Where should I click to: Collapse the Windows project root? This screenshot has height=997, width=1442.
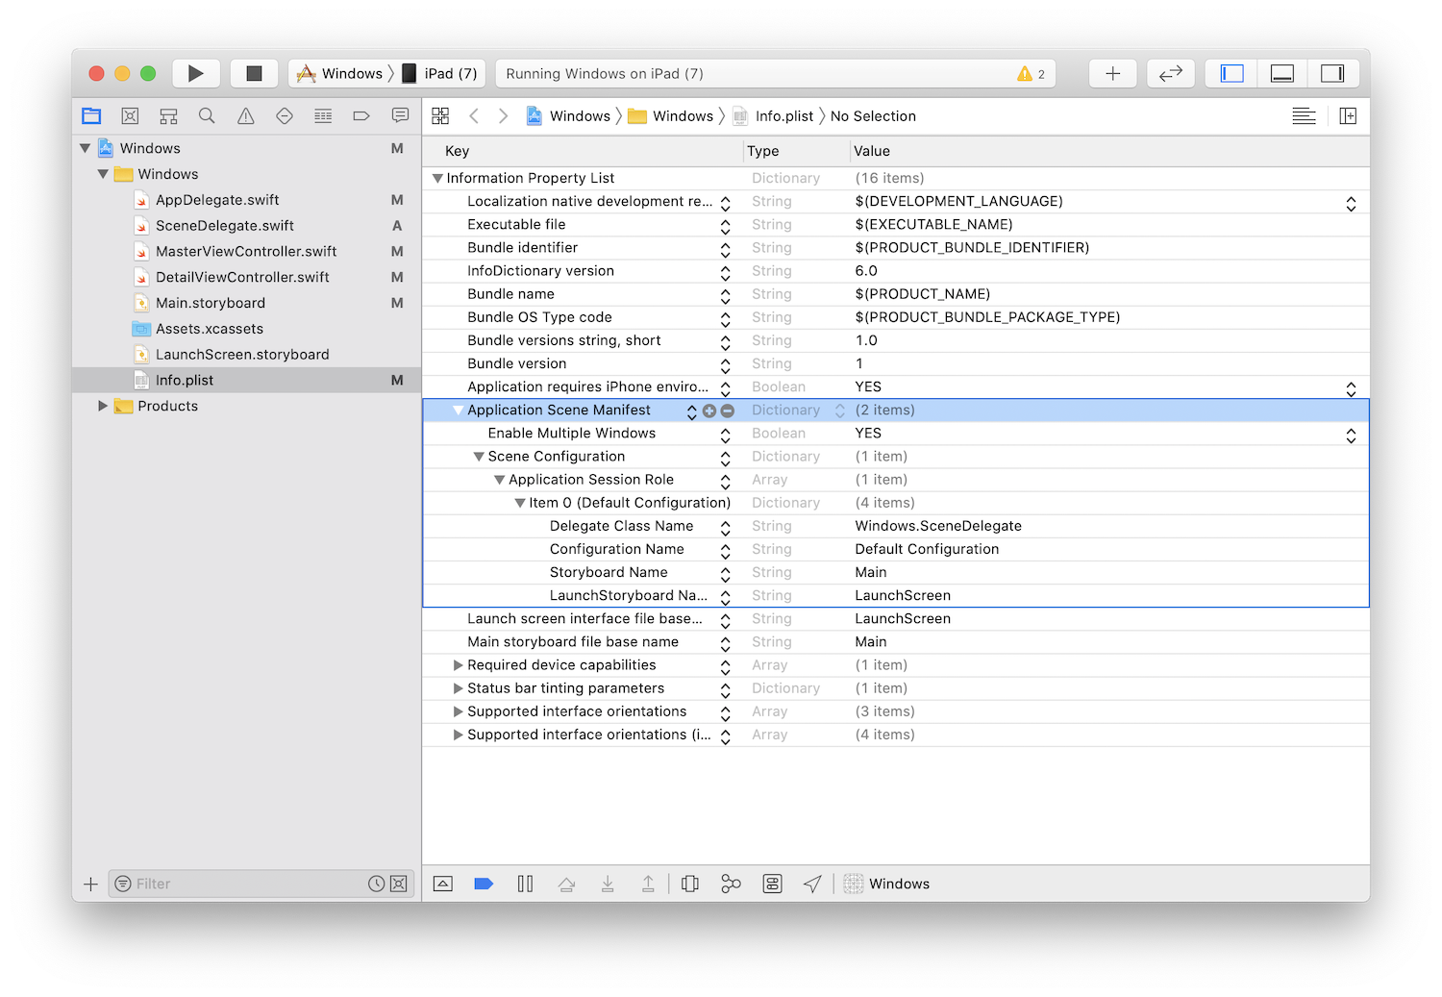pyautogui.click(x=86, y=148)
